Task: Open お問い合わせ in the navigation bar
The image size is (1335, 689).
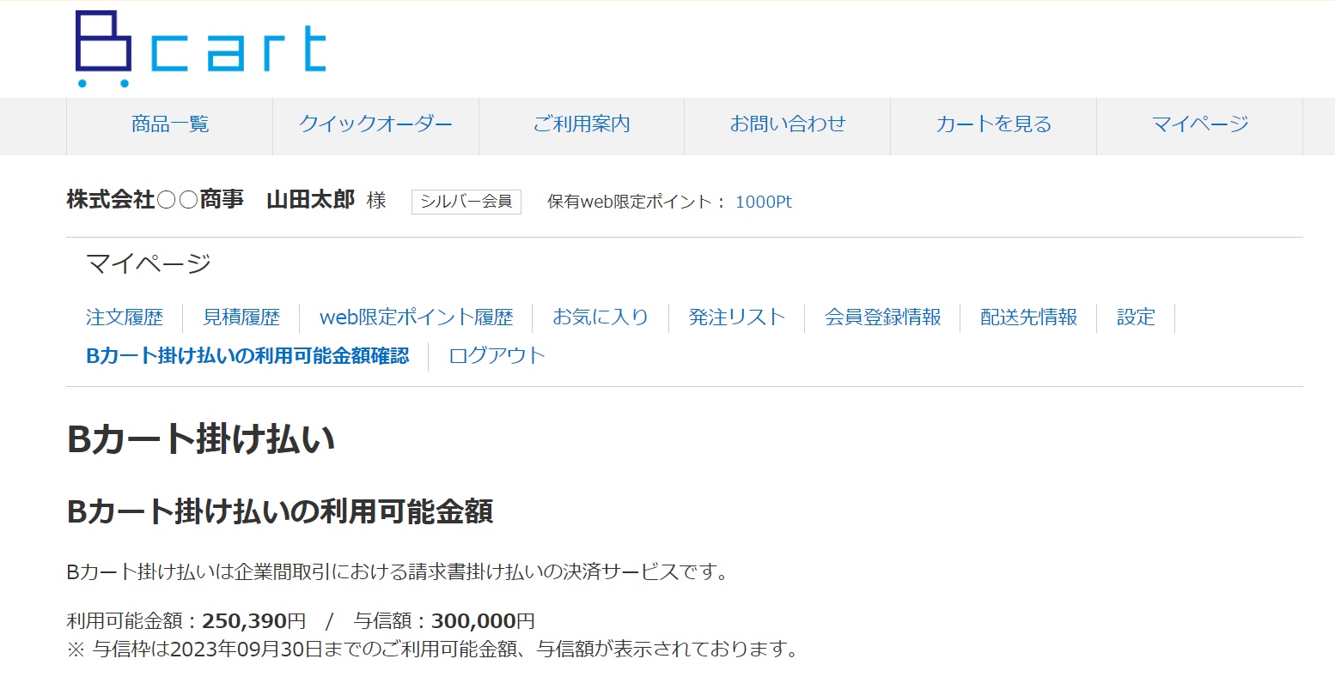Action: click(788, 124)
